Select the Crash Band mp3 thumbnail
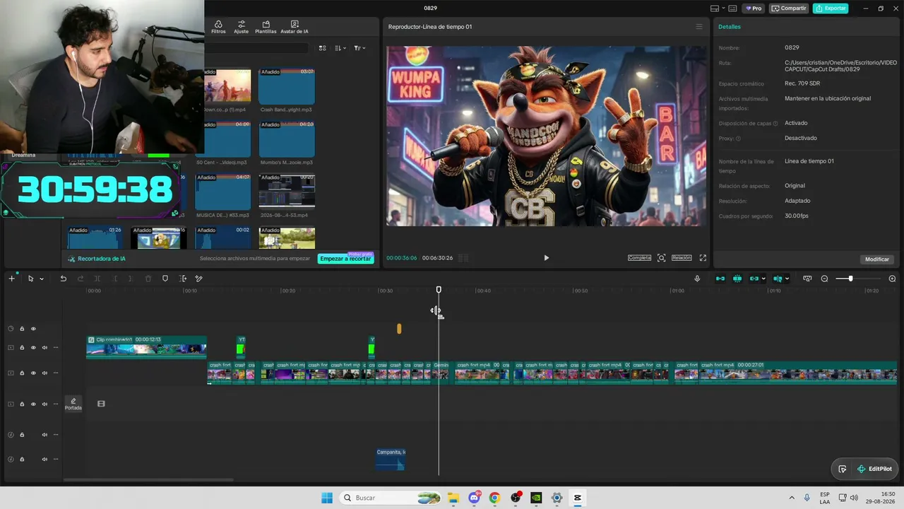 click(286, 86)
